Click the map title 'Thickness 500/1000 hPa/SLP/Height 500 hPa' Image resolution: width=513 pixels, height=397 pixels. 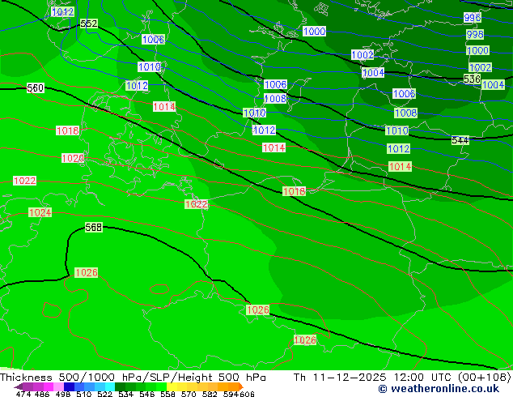pos(133,378)
